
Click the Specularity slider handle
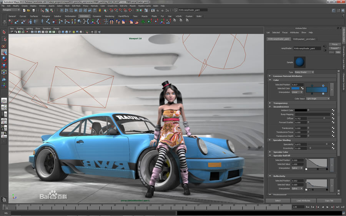coord(327,144)
